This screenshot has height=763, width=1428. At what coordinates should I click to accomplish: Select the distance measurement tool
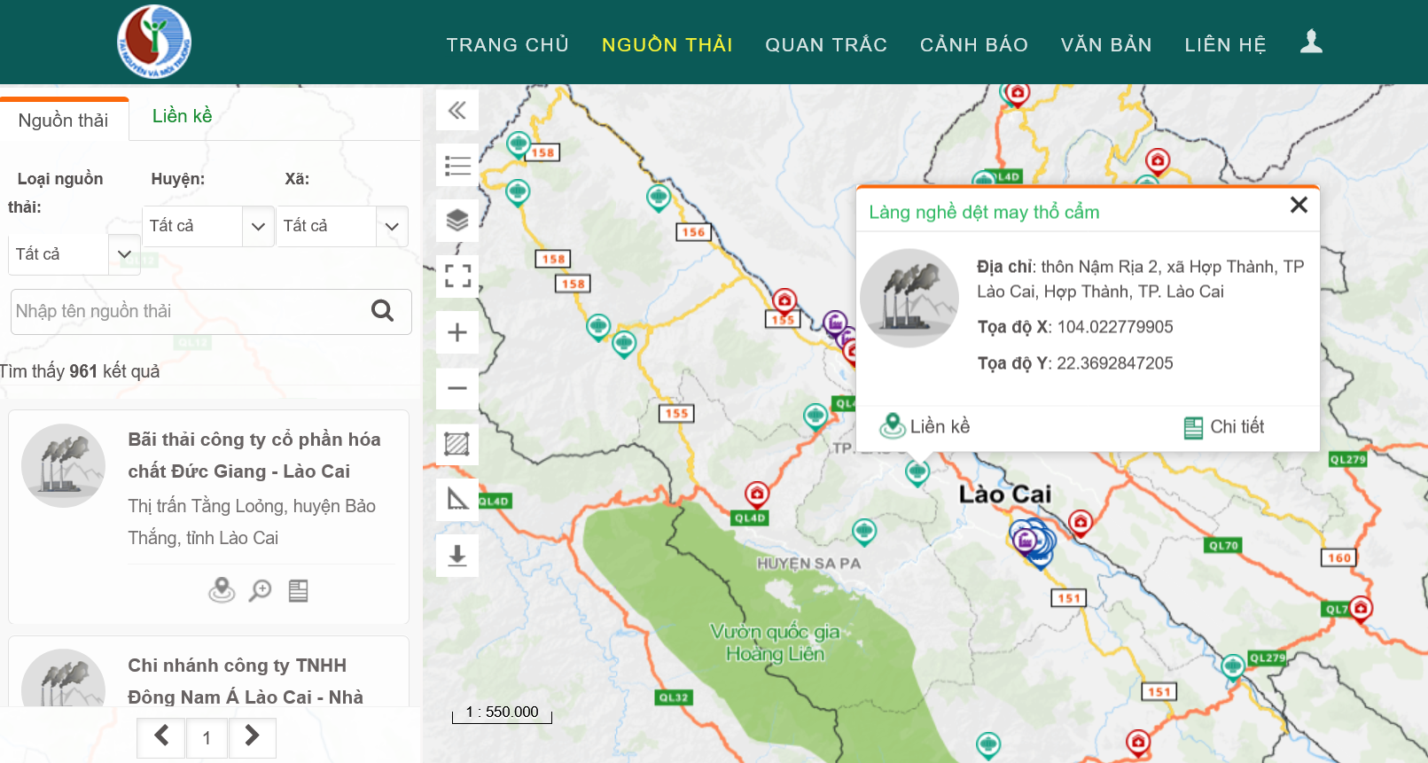(x=457, y=500)
